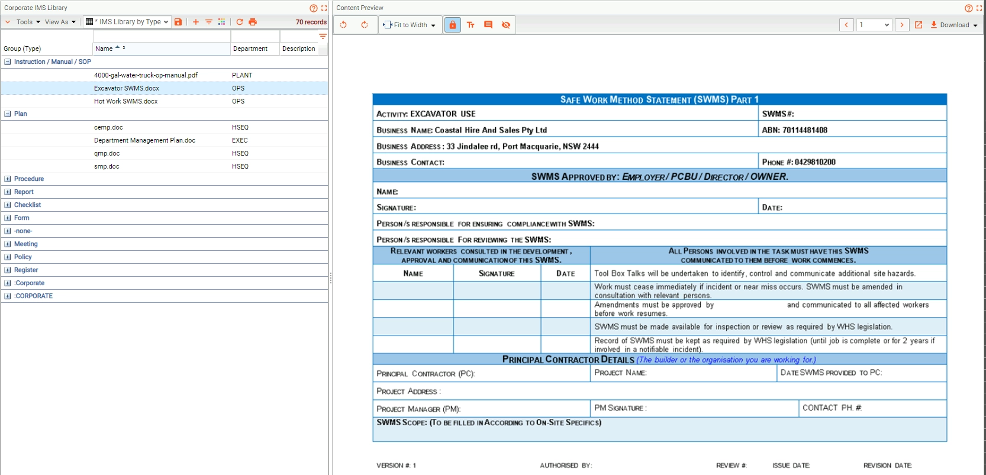Open help for Corporate IMS Library panel
Screen dimensions: 986x475
tap(313, 8)
